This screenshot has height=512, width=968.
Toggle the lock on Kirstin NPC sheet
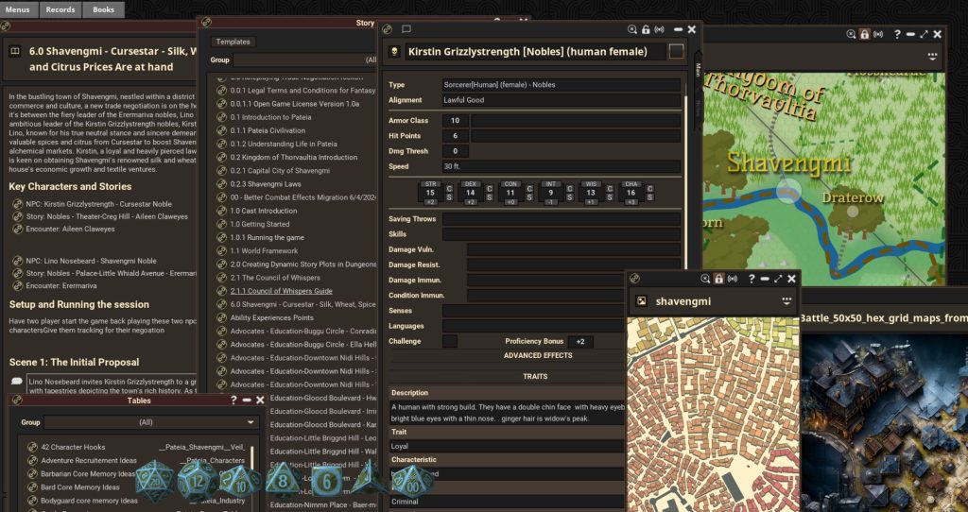tap(646, 30)
